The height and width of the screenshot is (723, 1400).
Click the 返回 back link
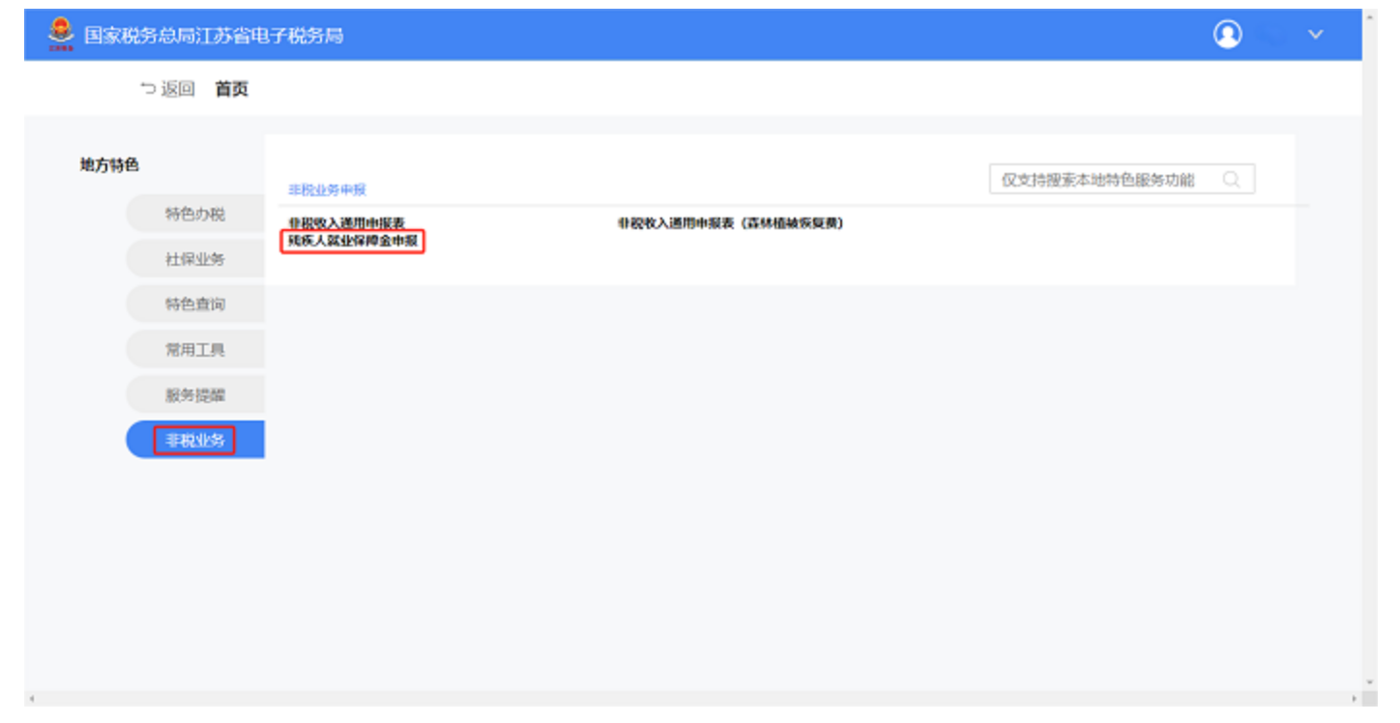(167, 89)
